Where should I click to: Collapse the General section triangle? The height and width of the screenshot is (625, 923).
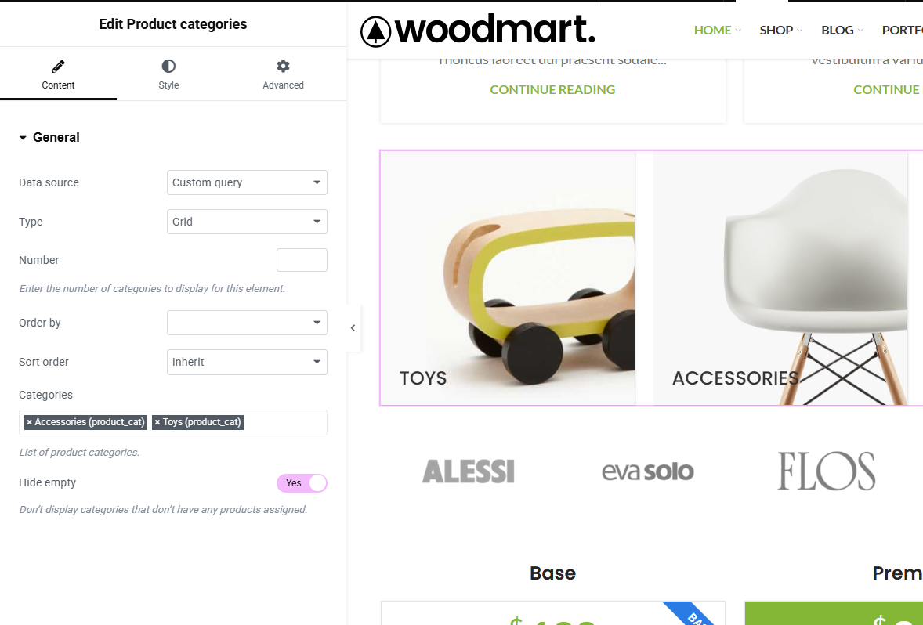pos(23,138)
